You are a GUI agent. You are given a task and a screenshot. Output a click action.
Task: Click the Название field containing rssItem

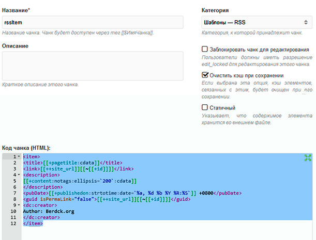(93, 22)
